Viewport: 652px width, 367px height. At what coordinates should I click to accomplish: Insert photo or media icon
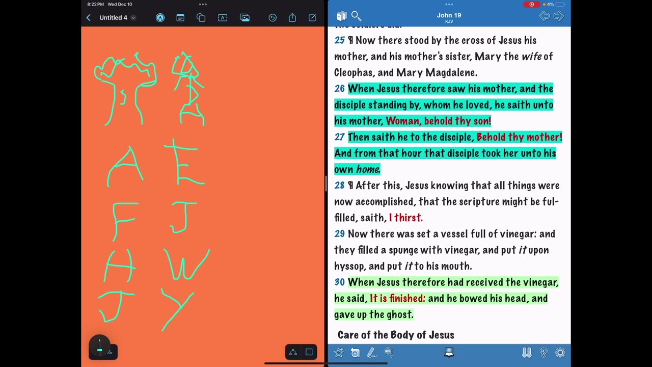click(244, 18)
